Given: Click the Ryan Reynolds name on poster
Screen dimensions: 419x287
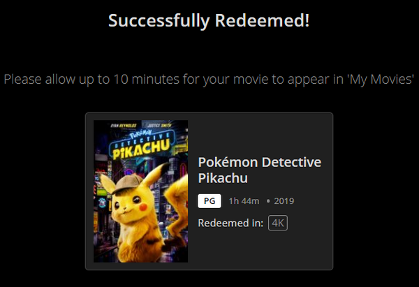Looking at the screenshot, I should (x=123, y=125).
